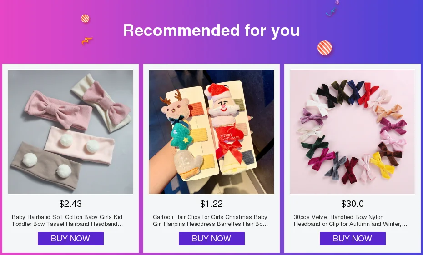This screenshot has width=423, height=255.
Task: Click BUY NOW for Cartoon Hair Clips
Action: (x=211, y=239)
